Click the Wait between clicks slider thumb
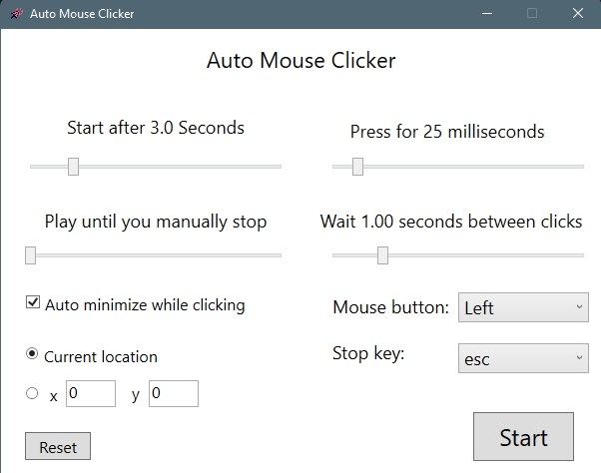Viewport: 601px width, 473px height. (382, 255)
